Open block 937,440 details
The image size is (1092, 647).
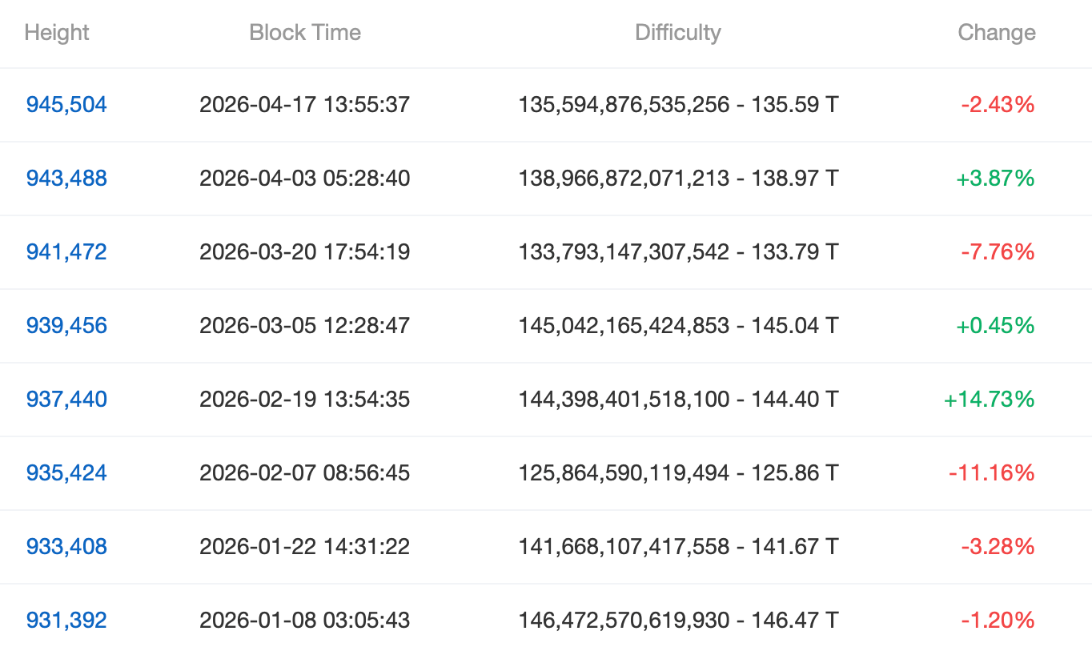coord(66,399)
